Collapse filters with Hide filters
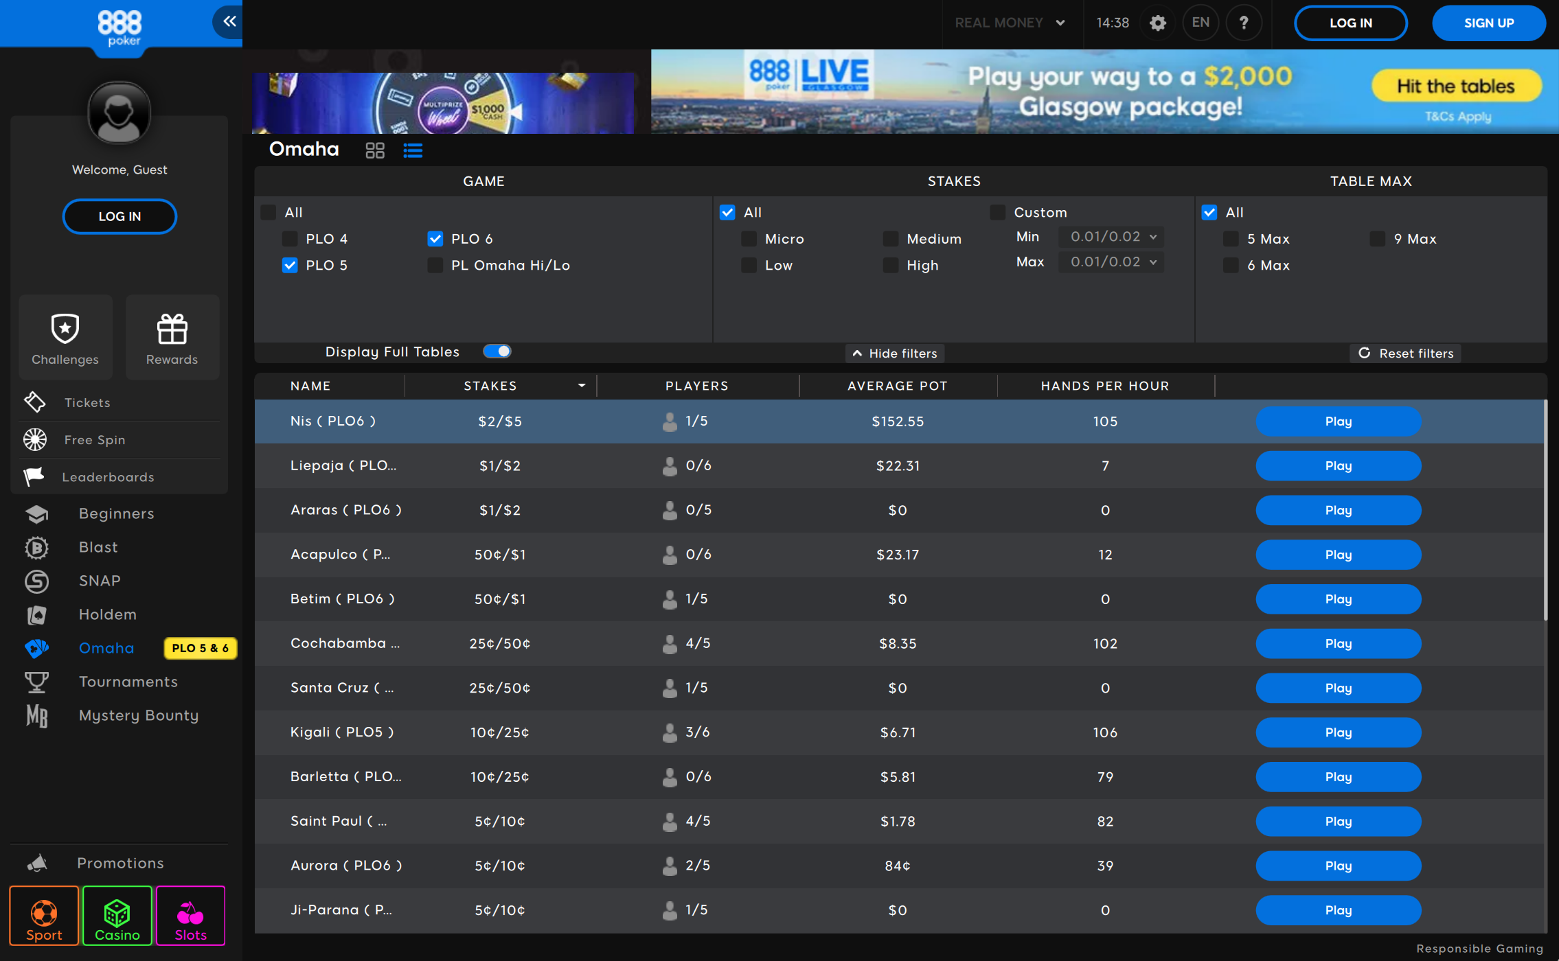 895,354
